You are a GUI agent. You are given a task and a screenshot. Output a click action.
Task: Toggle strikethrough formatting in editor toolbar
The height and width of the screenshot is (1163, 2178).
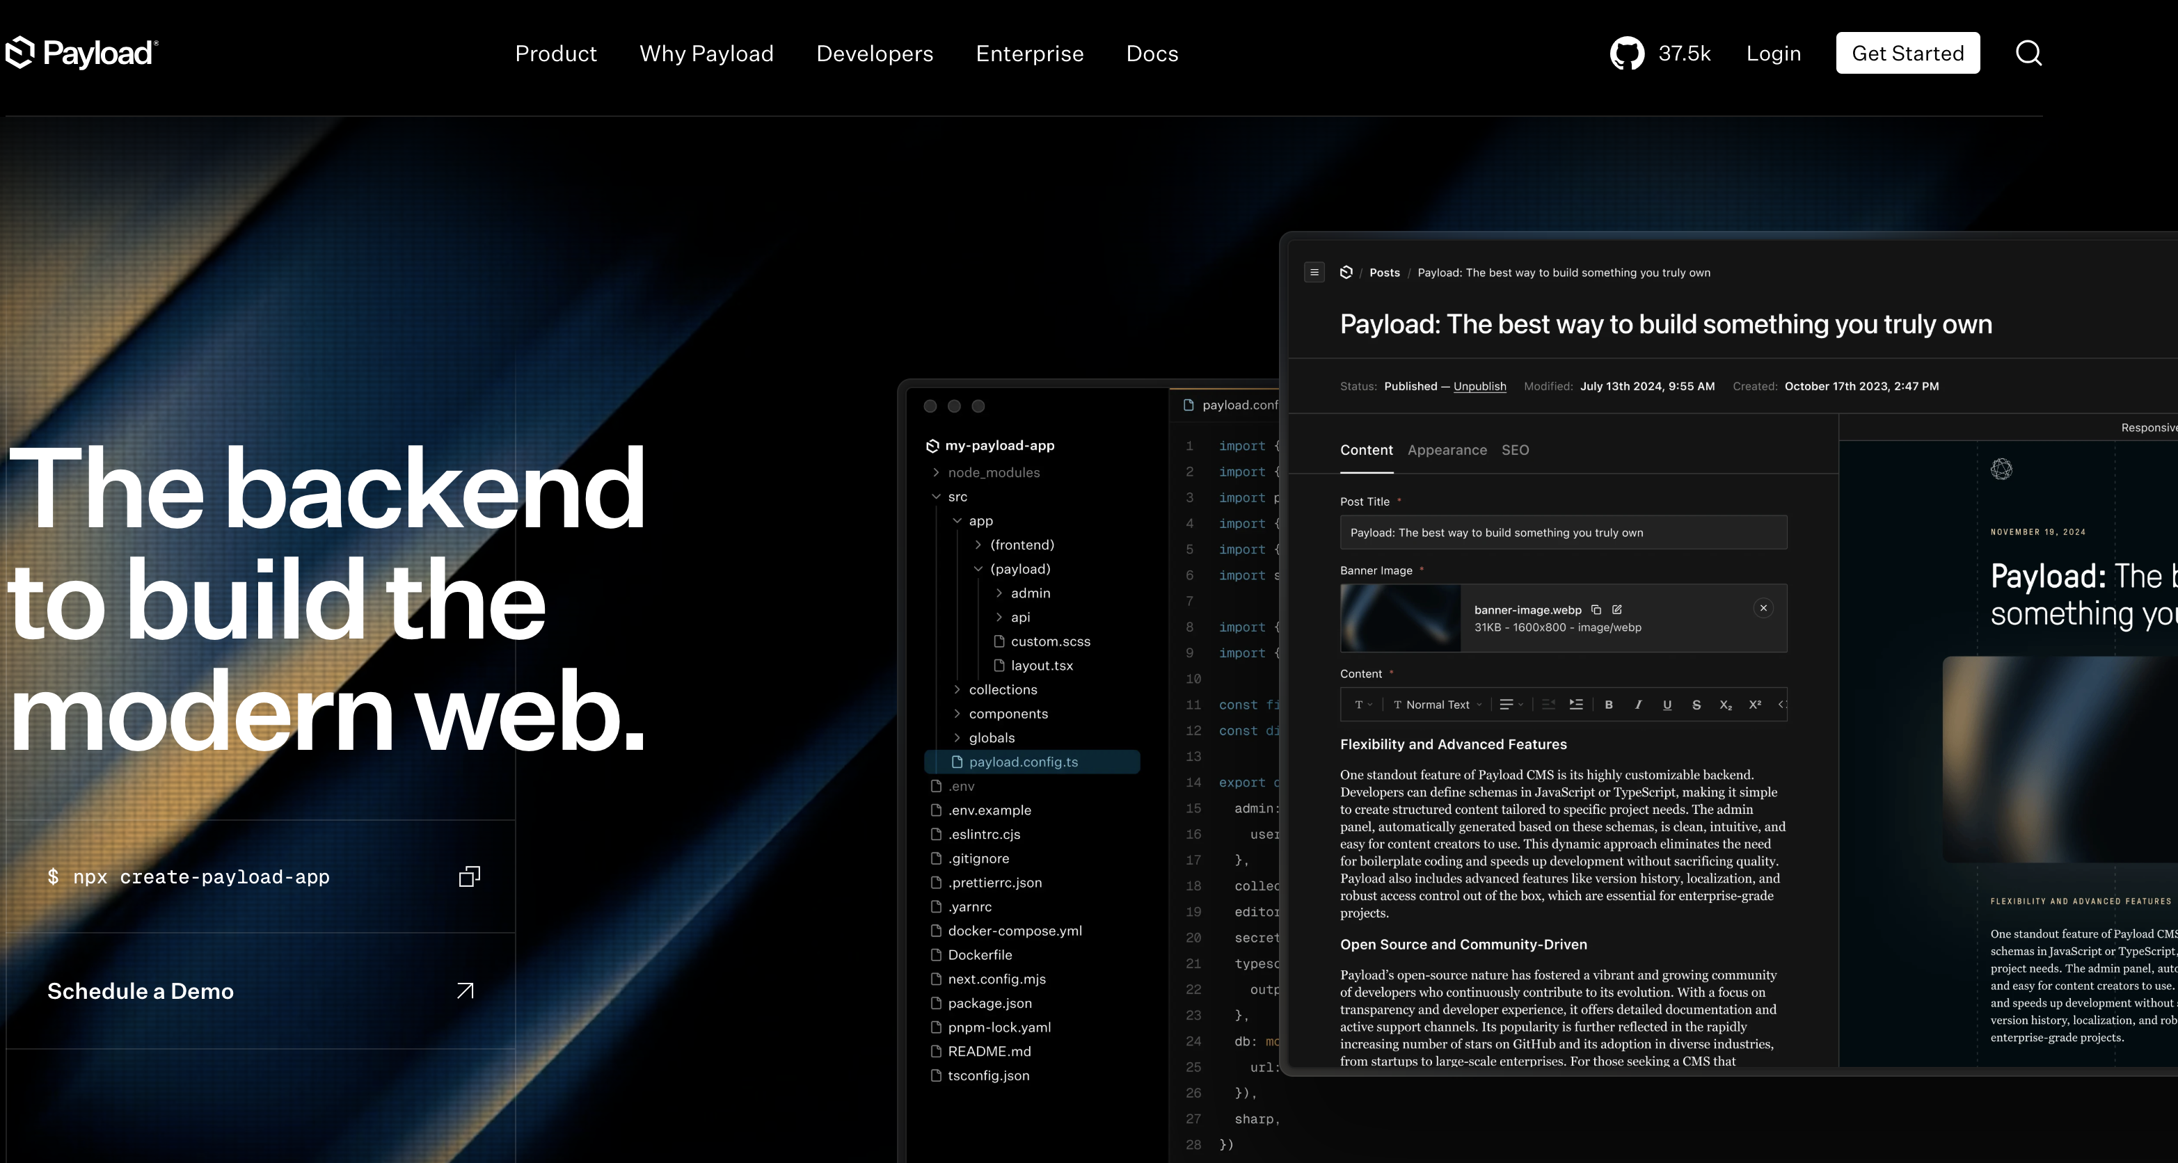point(1696,705)
